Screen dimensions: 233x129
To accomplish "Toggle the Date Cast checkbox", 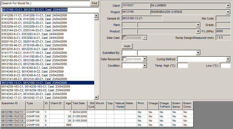I will [124, 38].
